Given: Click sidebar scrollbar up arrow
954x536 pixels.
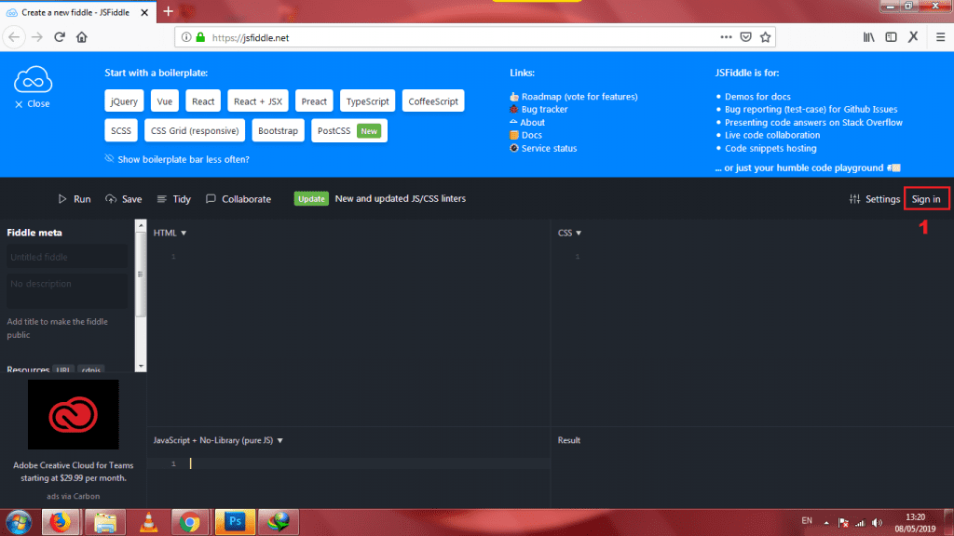Looking at the screenshot, I should (x=141, y=225).
